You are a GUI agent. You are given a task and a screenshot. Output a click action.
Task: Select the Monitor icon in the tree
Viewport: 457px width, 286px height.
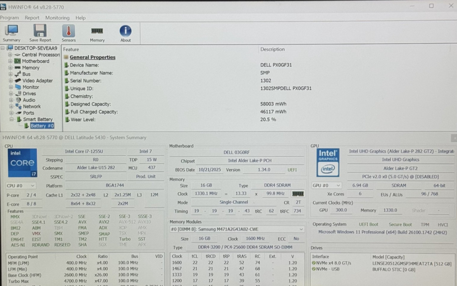(18, 87)
